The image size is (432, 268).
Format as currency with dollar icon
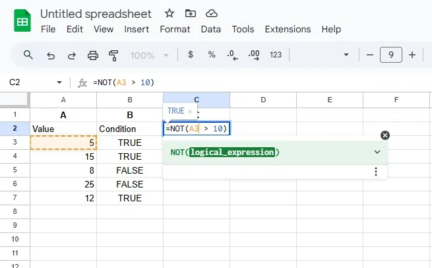[x=191, y=55]
